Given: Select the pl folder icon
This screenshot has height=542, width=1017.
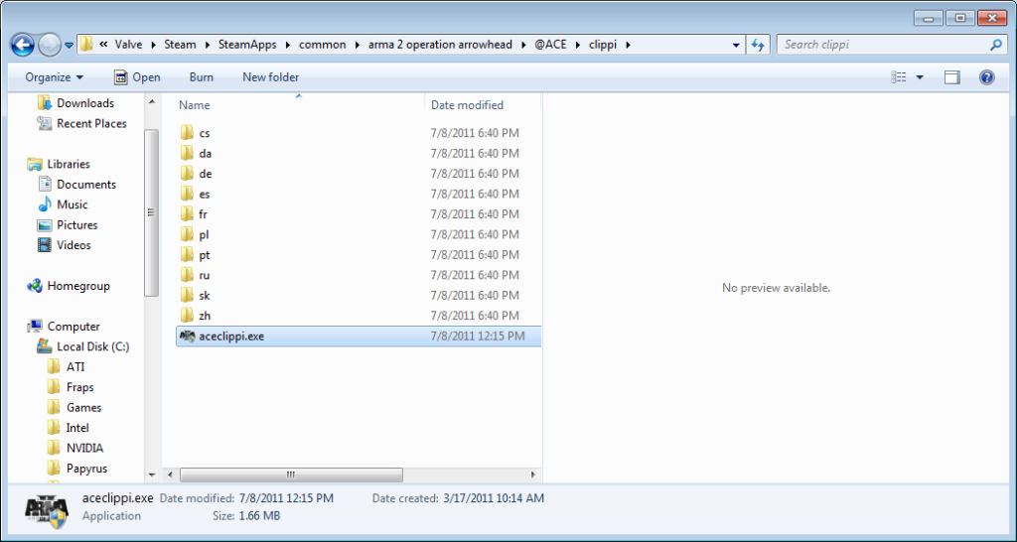Looking at the screenshot, I should 187,234.
